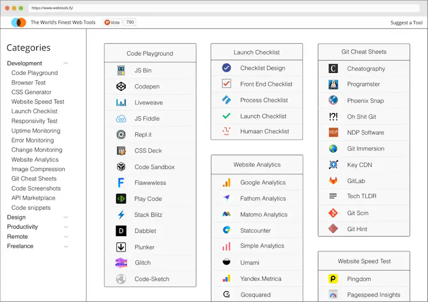Select Error Monitoring in sidebar
The height and width of the screenshot is (302, 428).
(x=33, y=140)
